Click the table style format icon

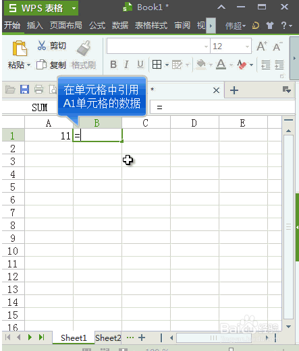point(177,65)
